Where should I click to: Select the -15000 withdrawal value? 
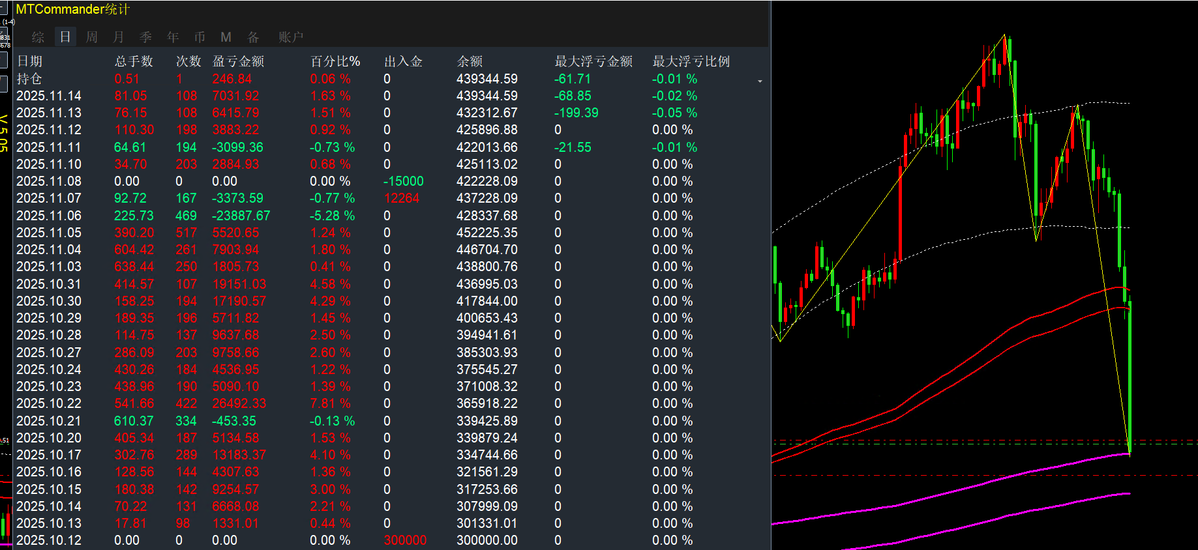(x=404, y=181)
